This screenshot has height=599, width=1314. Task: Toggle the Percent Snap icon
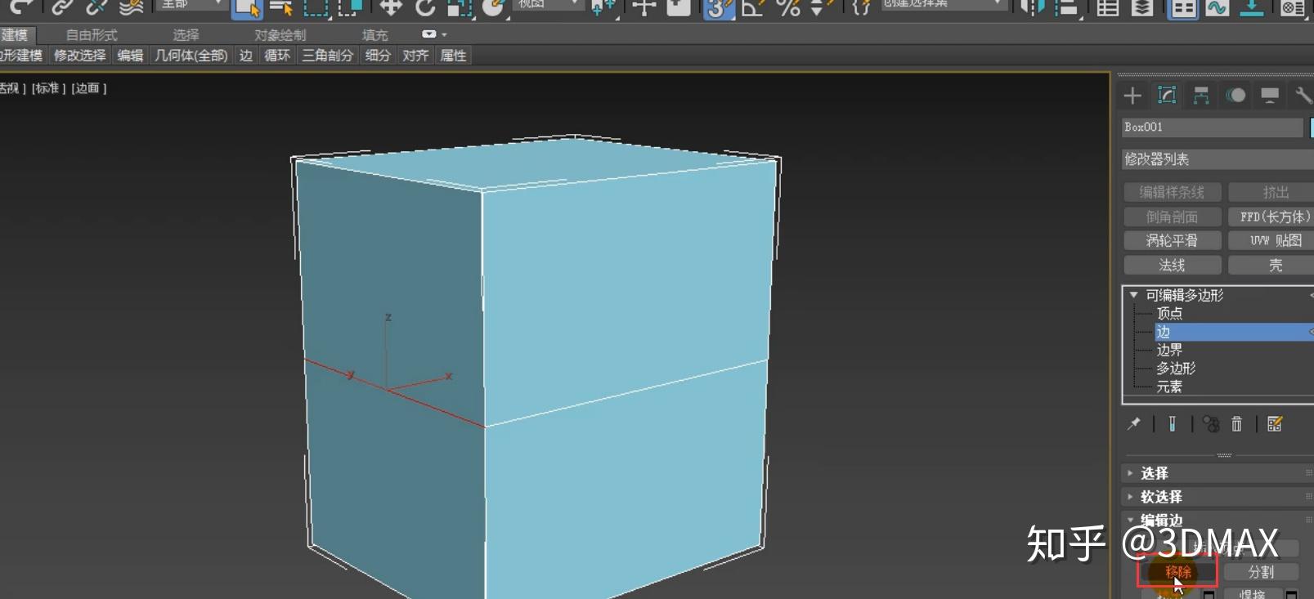(x=787, y=7)
